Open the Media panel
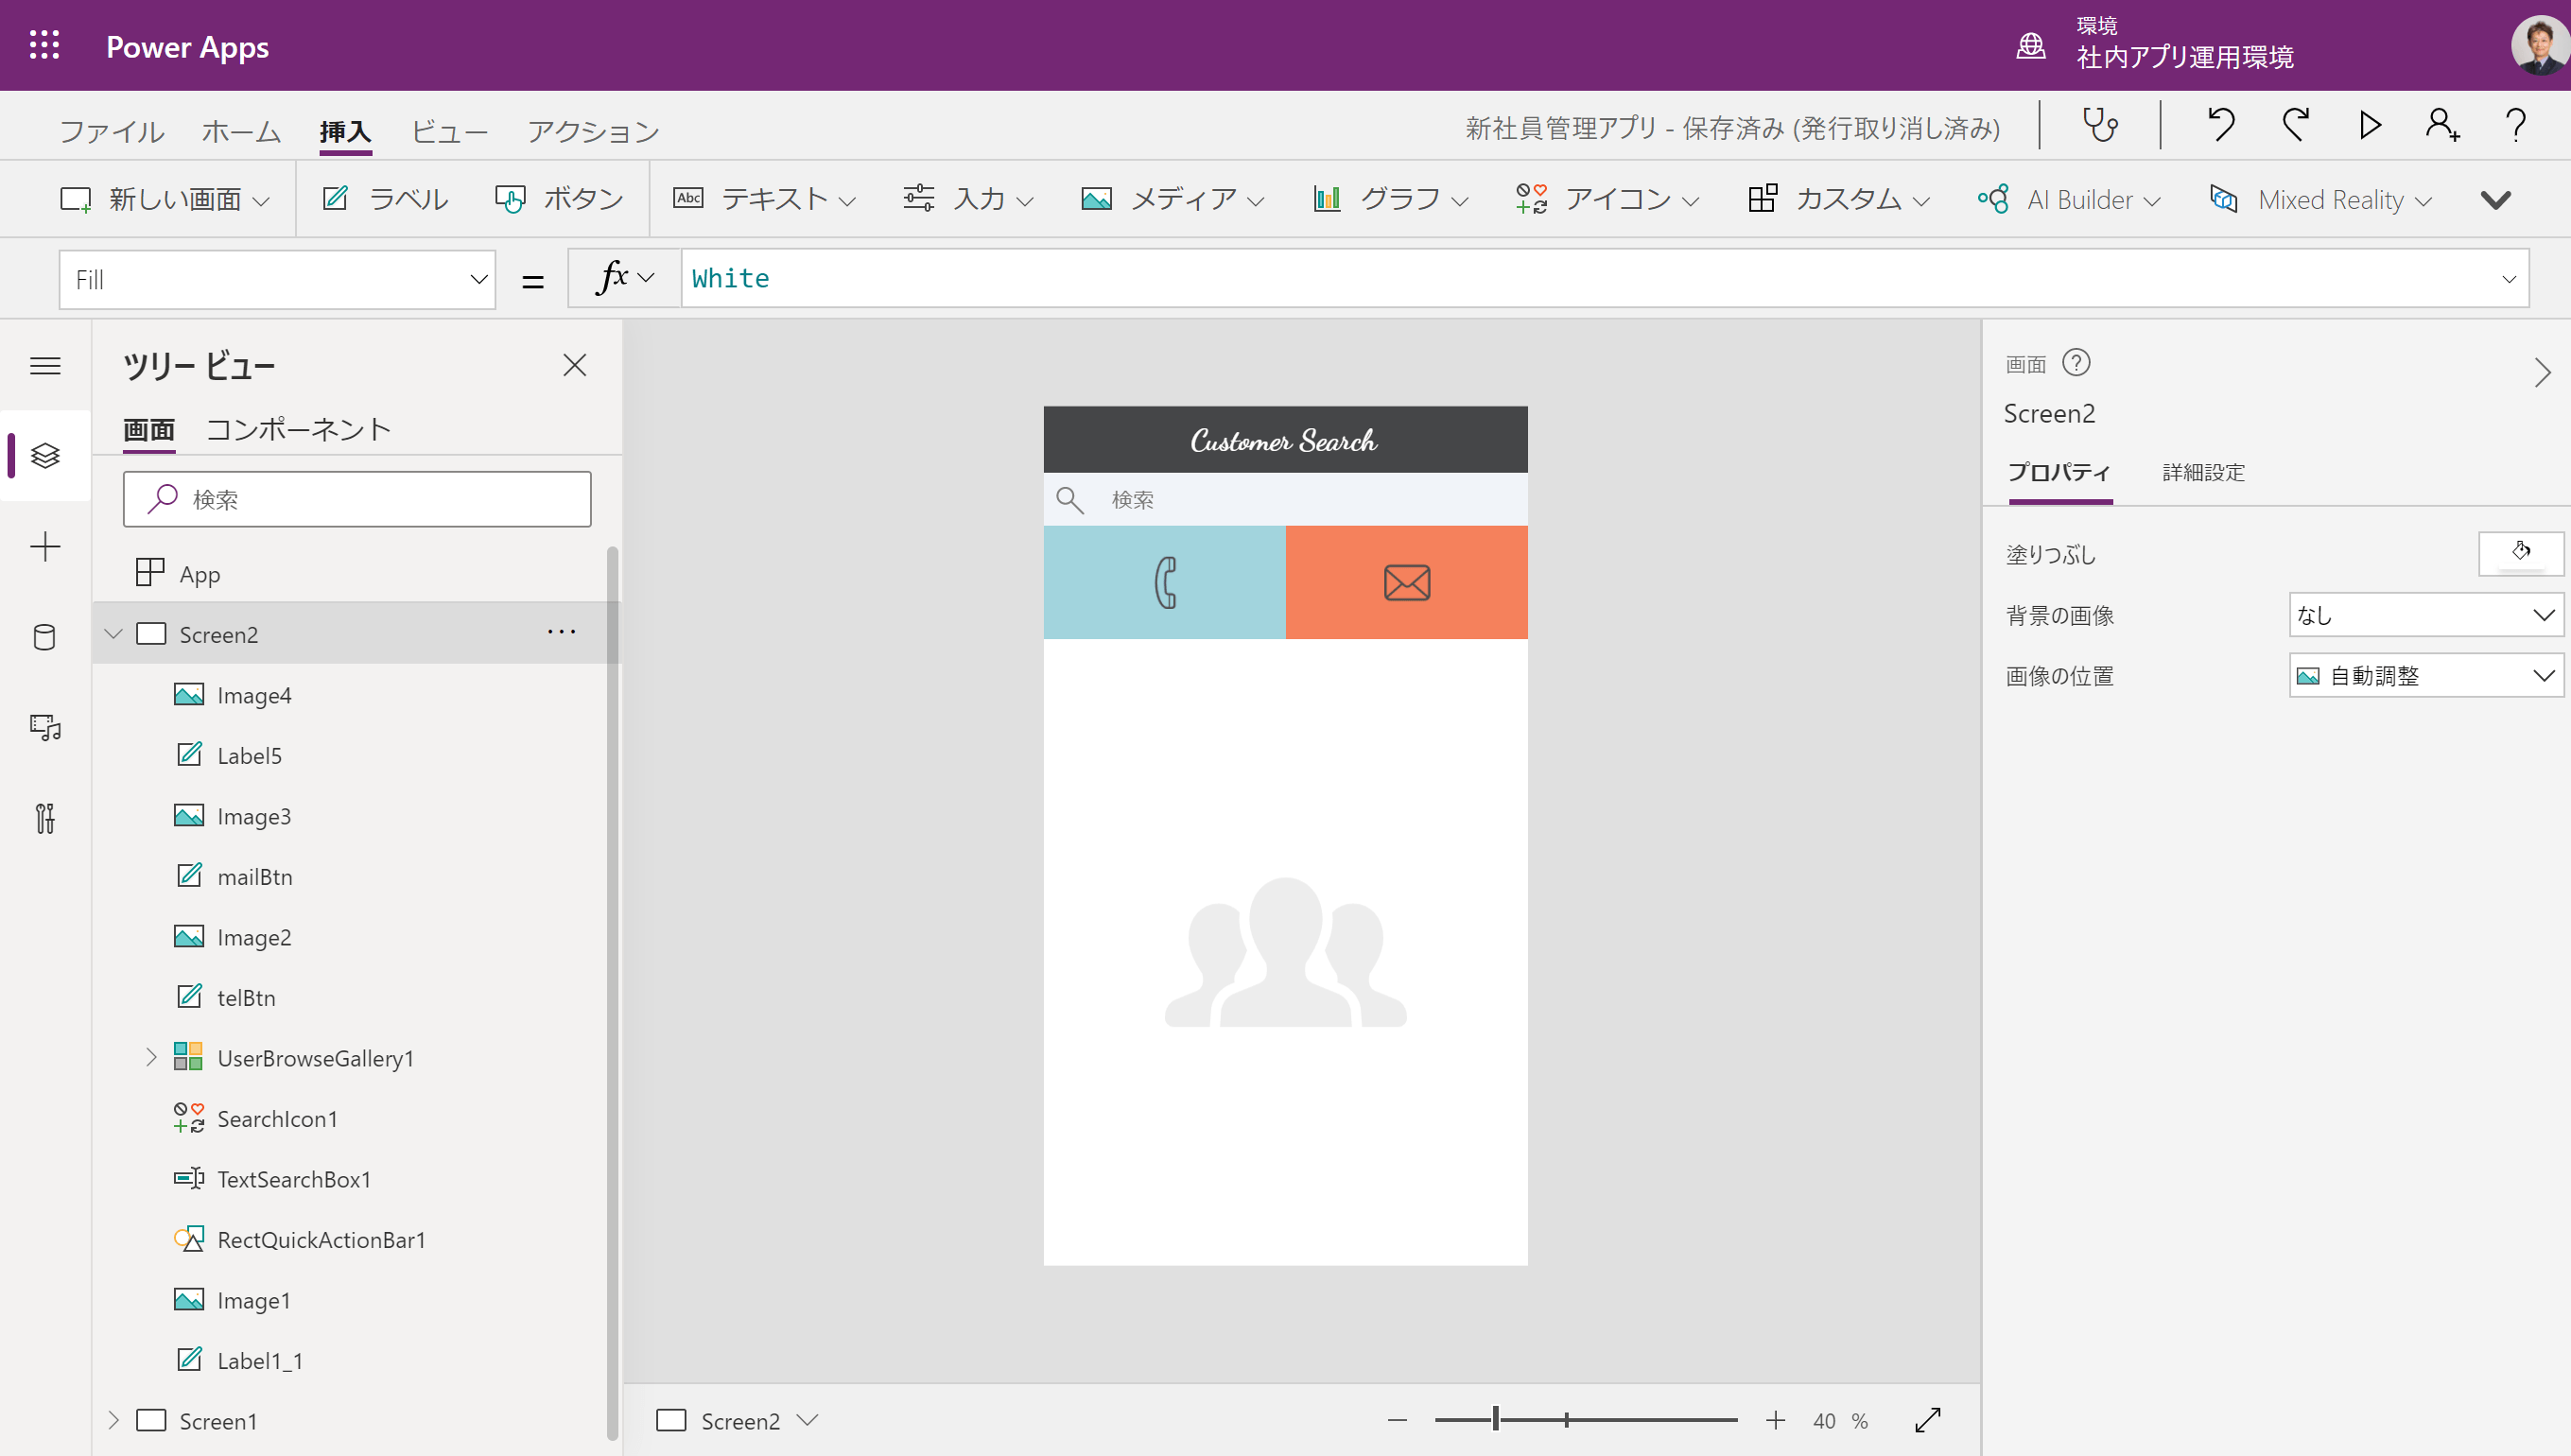This screenshot has height=1456, width=2571. (x=45, y=727)
